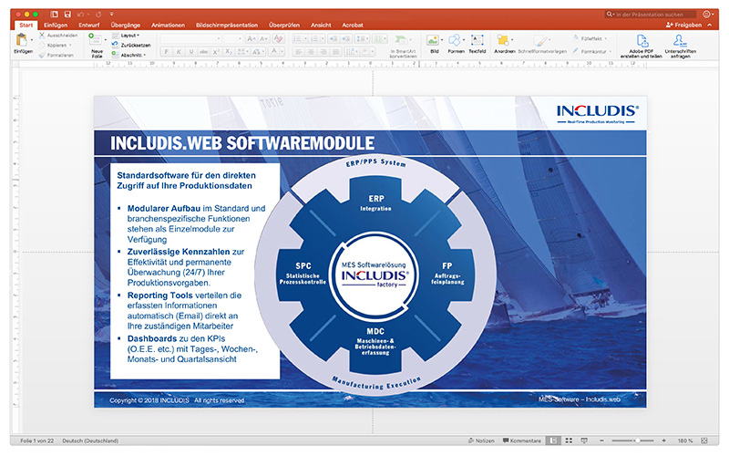This screenshot has height=456, width=729.
Task: Open the Formkontur dropdown
Action: coord(591,51)
